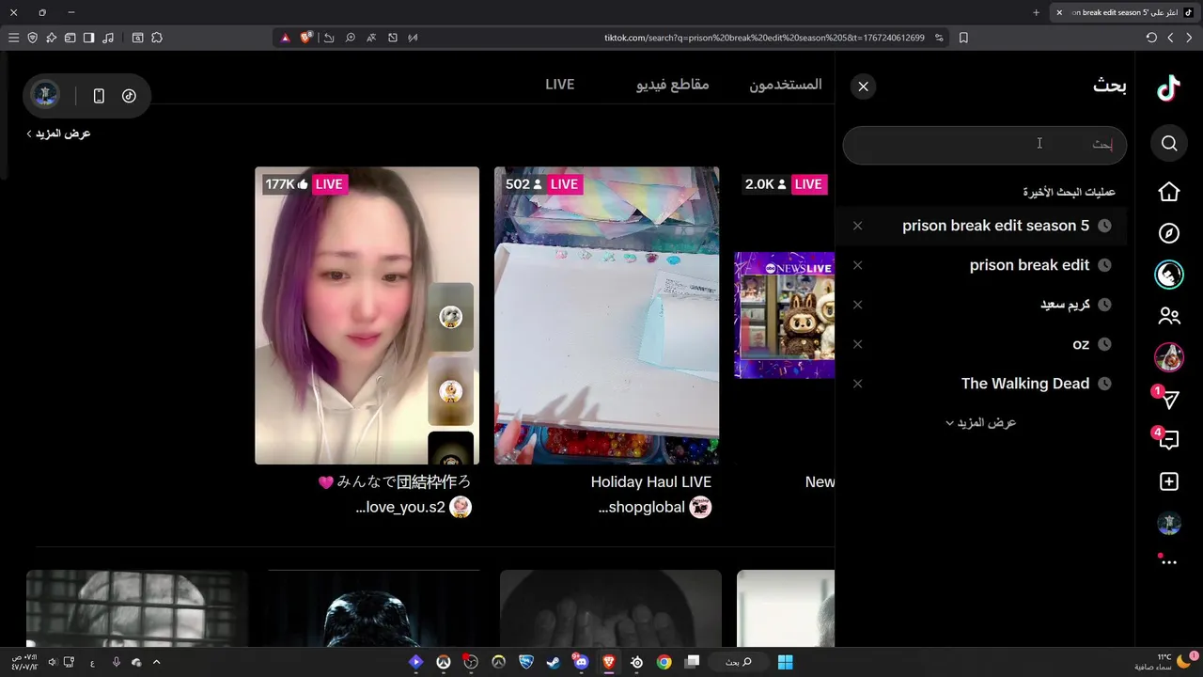Viewport: 1203px width, 677px height.
Task: Open the TikTok logo home link
Action: (1168, 87)
